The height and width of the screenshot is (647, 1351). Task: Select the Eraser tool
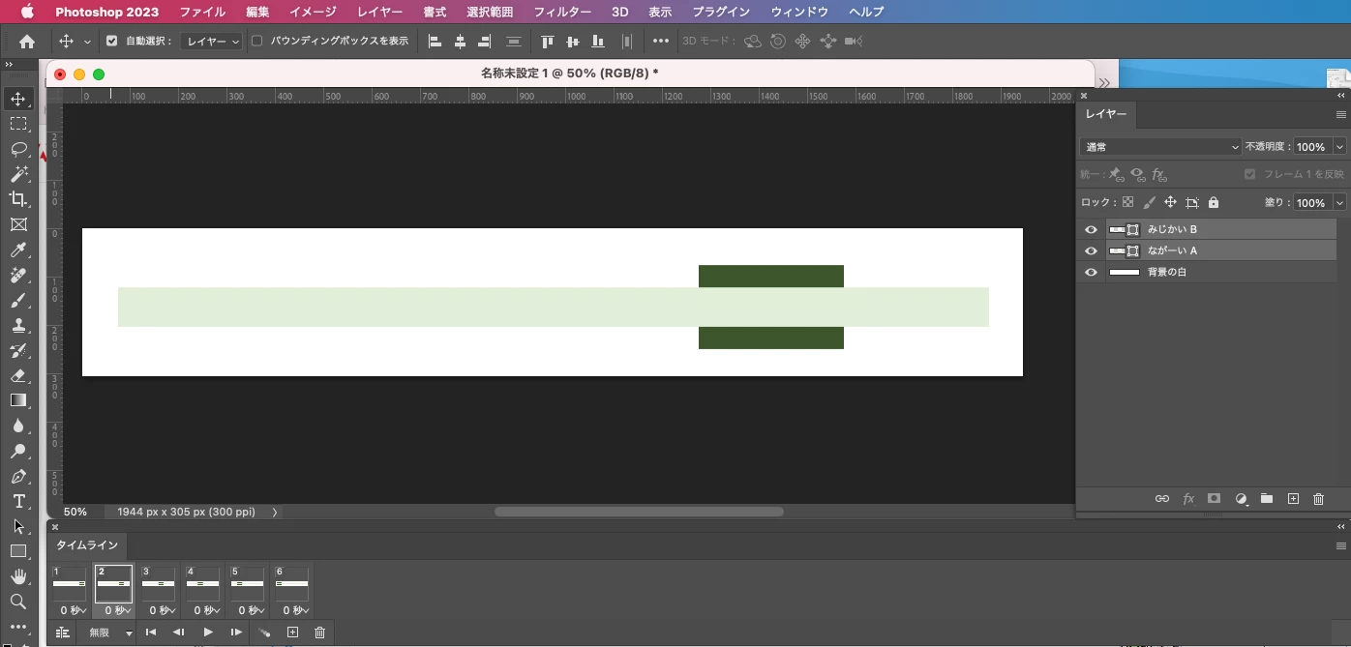point(18,375)
